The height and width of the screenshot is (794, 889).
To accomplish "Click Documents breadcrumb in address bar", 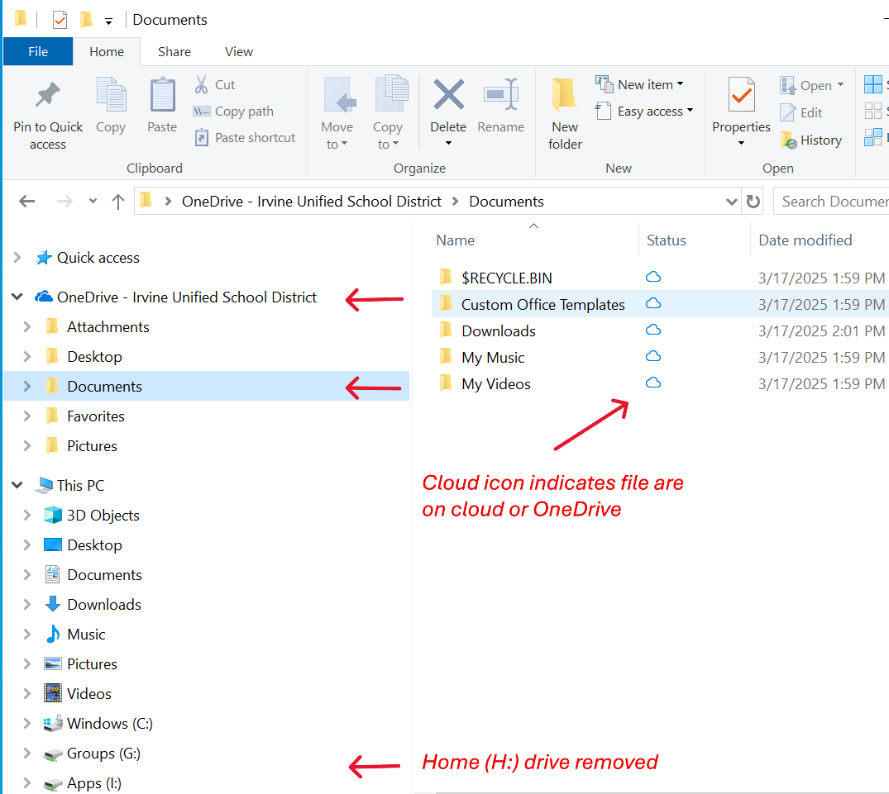I will [506, 202].
